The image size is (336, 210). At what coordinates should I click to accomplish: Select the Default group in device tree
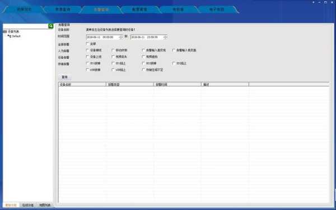pyautogui.click(x=16, y=36)
